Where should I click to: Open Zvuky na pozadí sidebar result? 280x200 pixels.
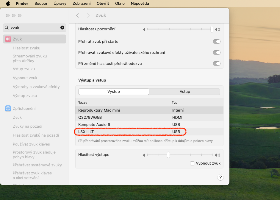(x=27, y=126)
